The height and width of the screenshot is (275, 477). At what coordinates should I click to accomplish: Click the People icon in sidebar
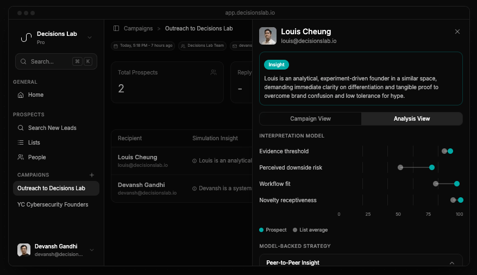click(21, 158)
